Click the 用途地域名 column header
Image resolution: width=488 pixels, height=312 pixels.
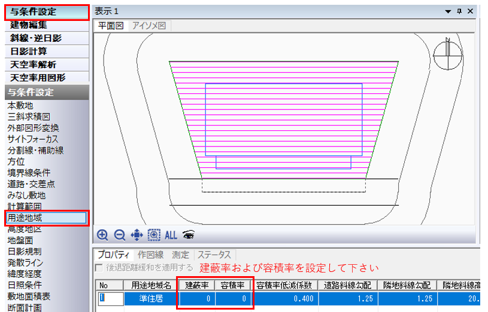[x=151, y=285]
